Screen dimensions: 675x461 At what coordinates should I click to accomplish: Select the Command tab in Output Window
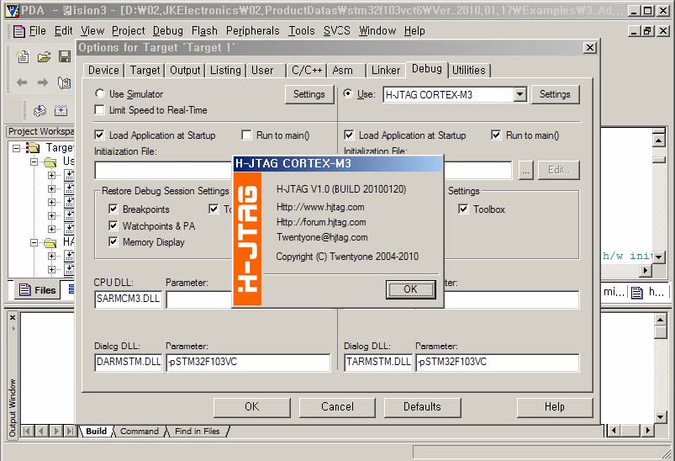[x=139, y=431]
